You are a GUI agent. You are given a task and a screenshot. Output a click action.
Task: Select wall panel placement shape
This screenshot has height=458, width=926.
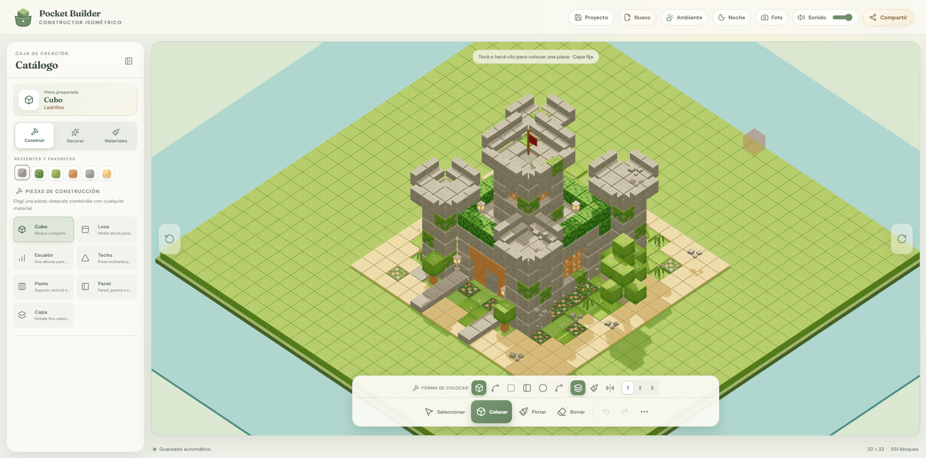point(527,388)
